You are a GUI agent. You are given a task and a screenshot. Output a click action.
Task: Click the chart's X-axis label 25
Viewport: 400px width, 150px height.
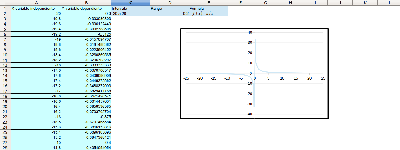323,78
